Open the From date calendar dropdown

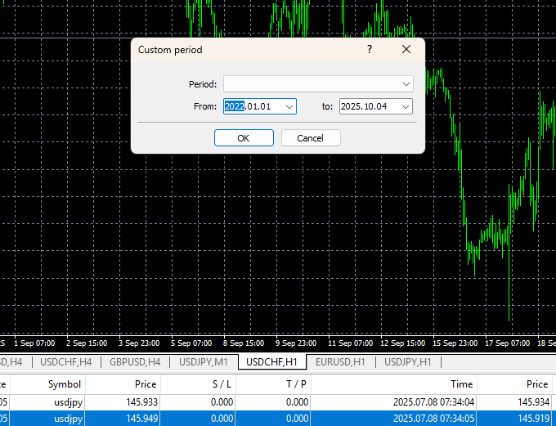coord(289,106)
